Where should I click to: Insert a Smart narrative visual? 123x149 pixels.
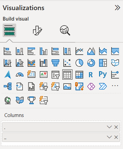(x=20, y=86)
